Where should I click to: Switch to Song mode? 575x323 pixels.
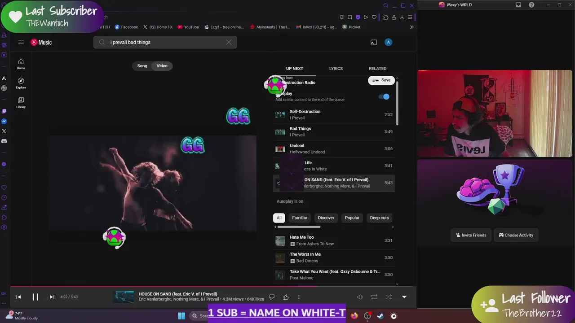pos(142,66)
